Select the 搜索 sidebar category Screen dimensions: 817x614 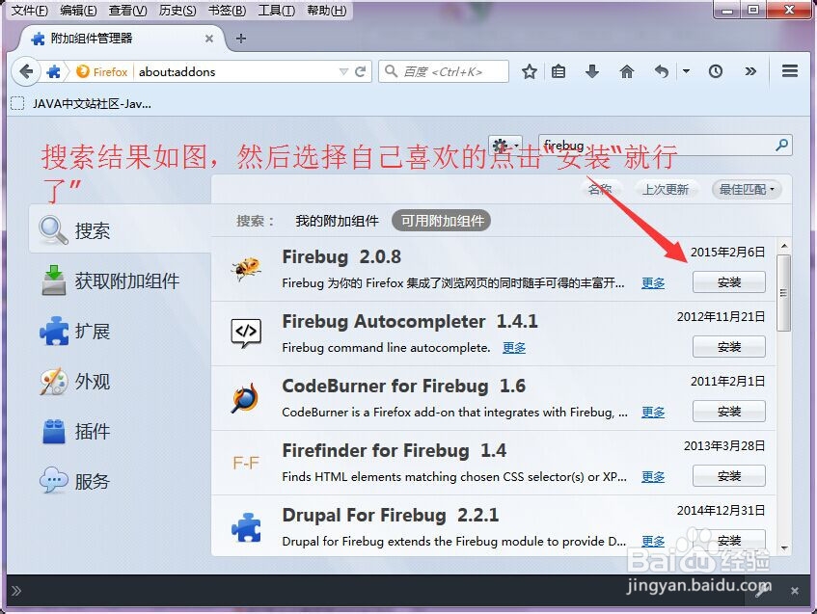coord(120,230)
